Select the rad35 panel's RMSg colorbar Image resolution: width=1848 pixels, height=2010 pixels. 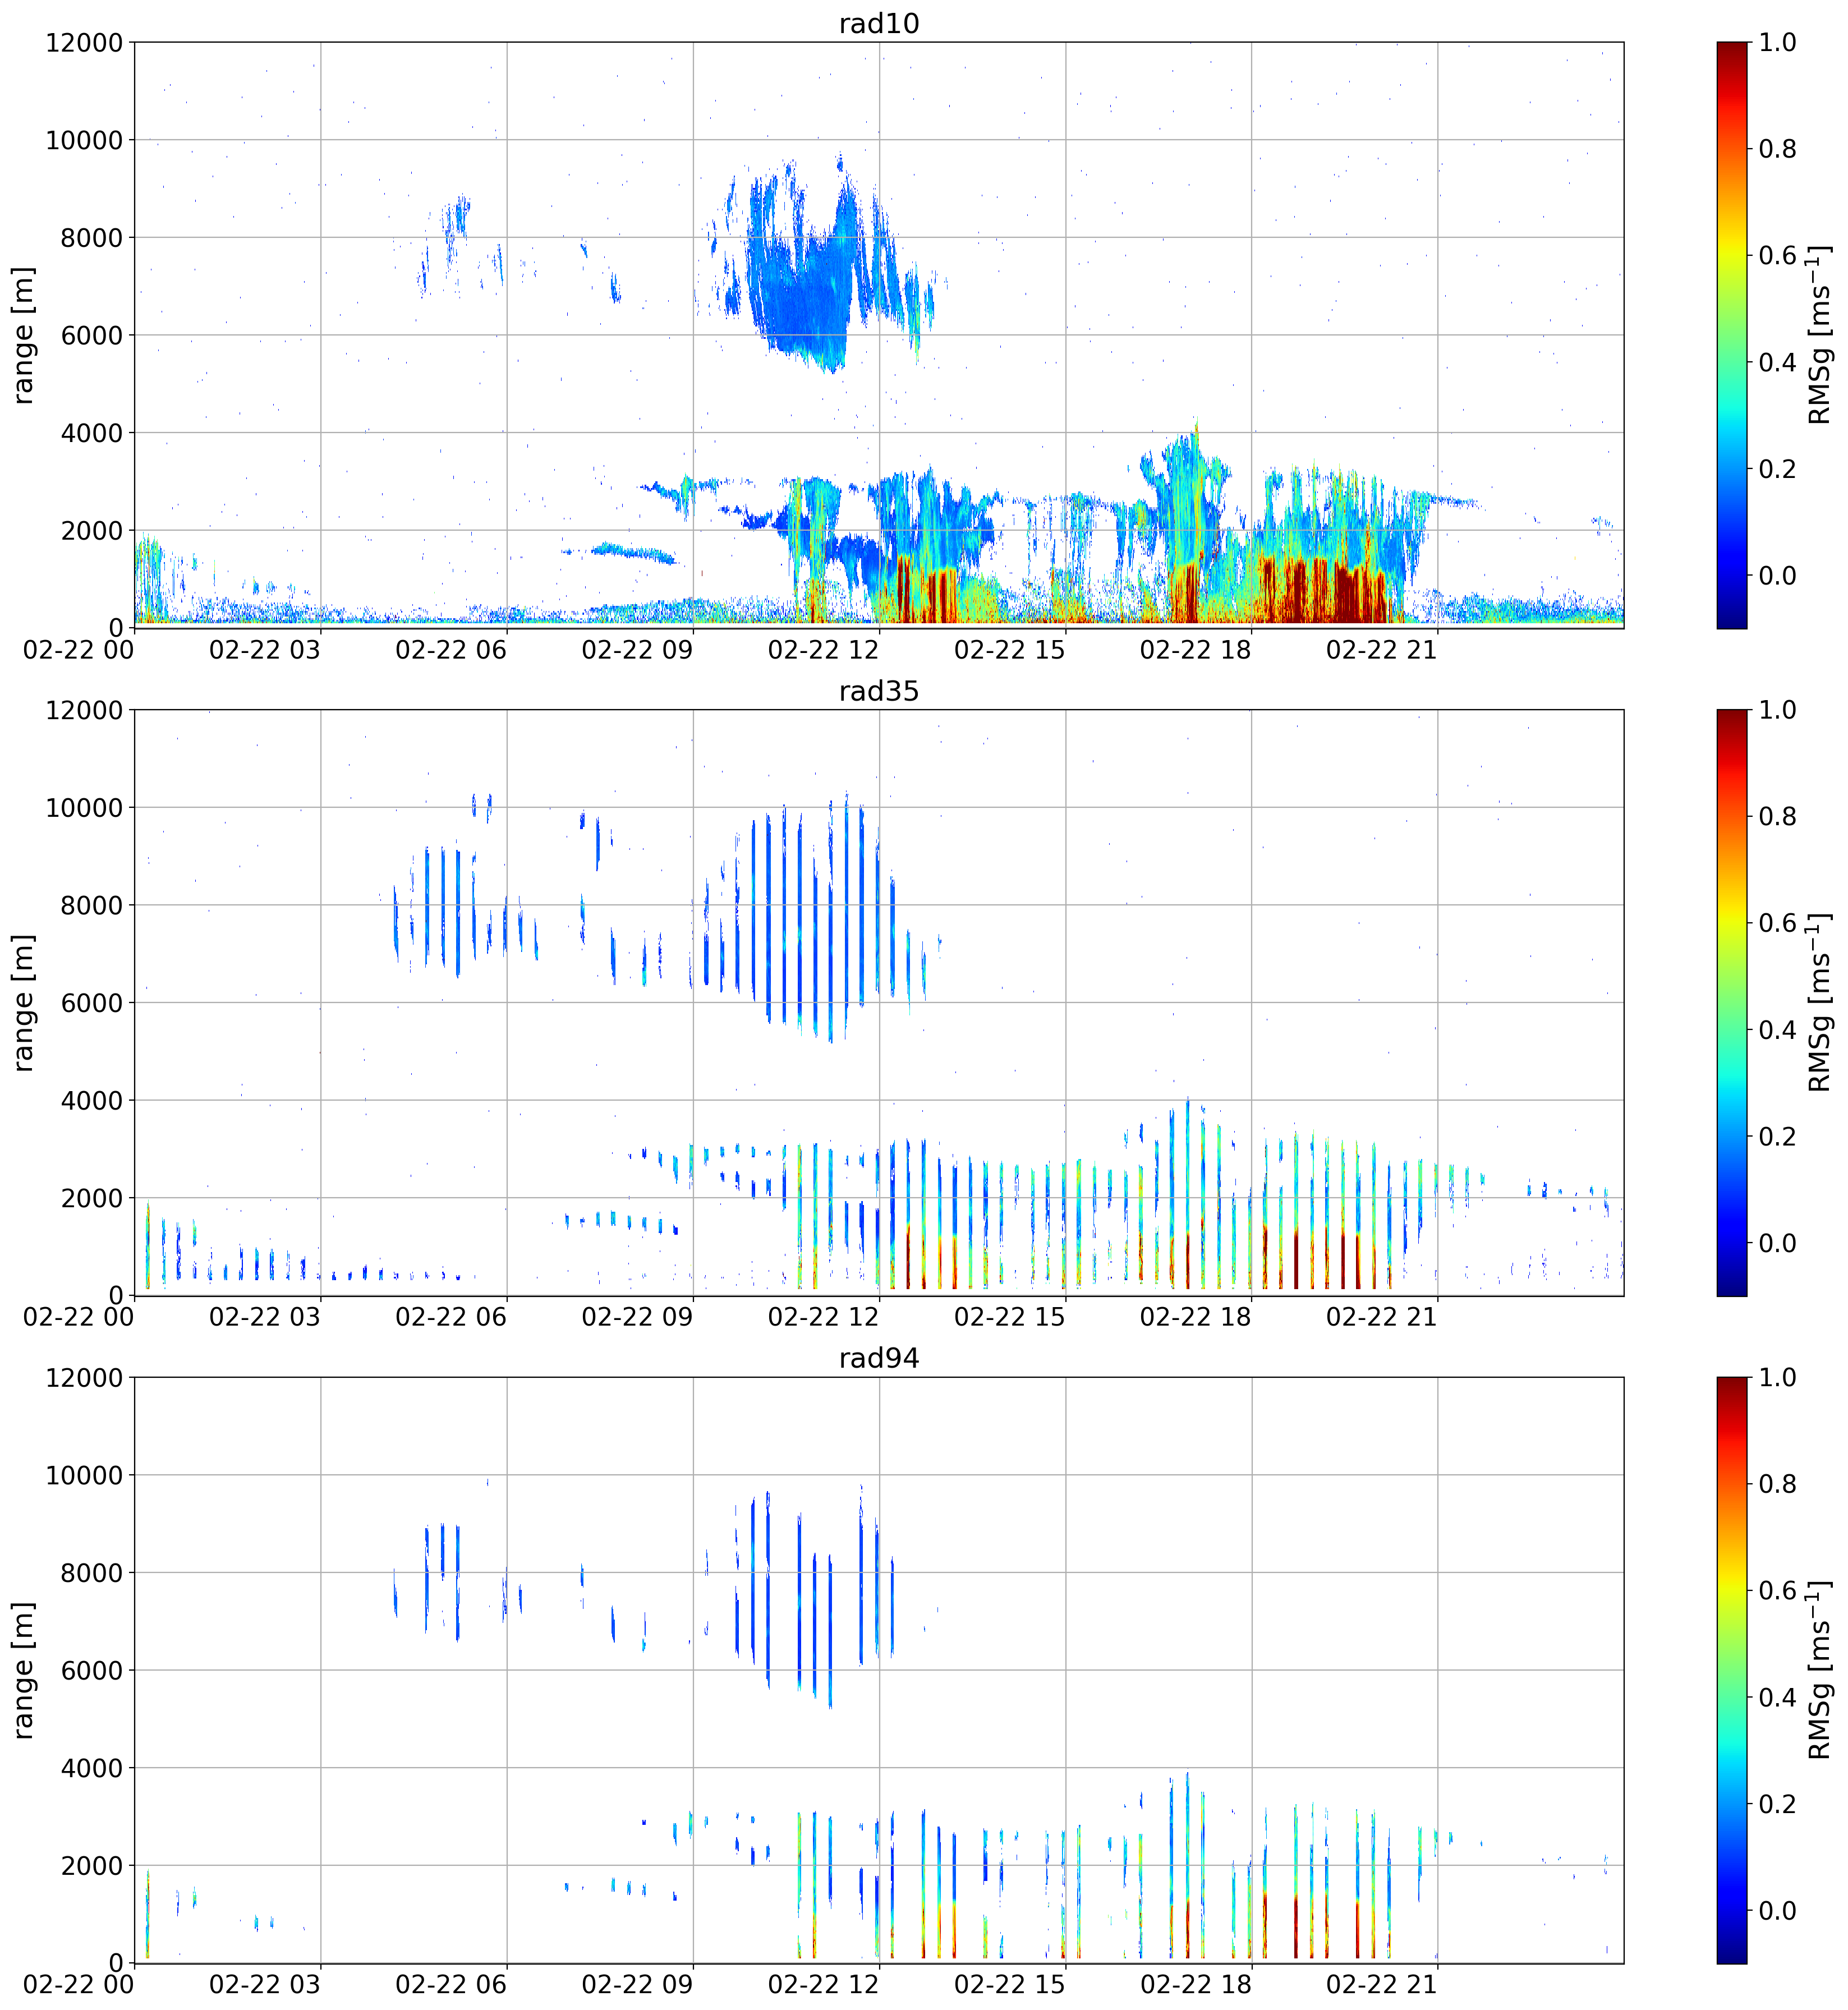(1732, 1002)
